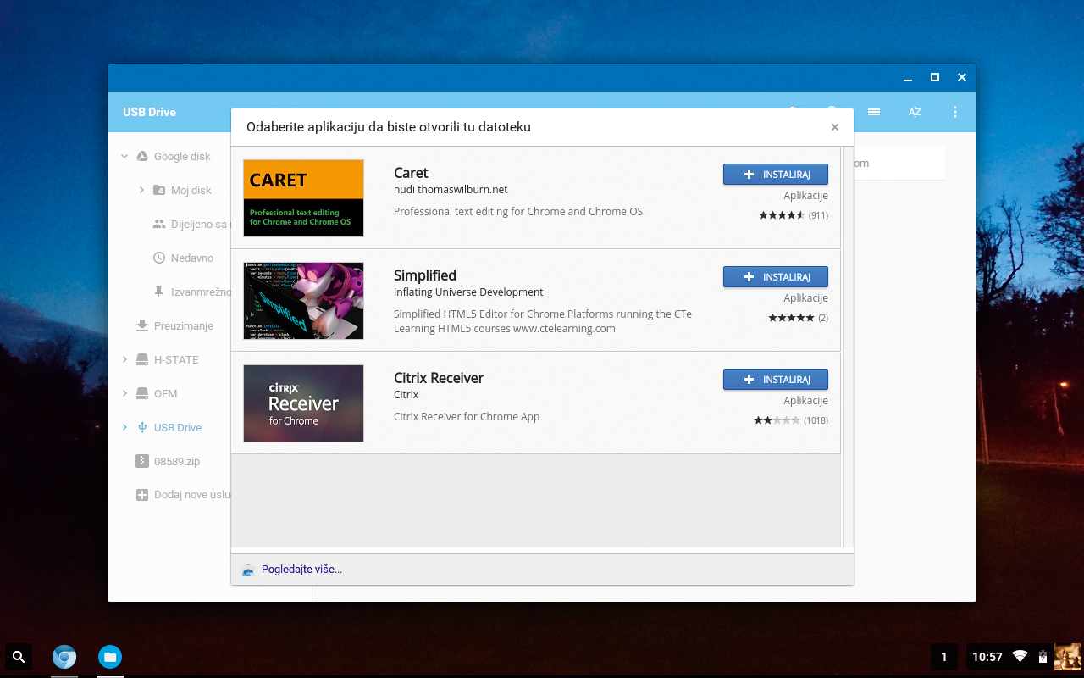Click the 08589.zip archive icon
1084x678 pixels.
(141, 461)
